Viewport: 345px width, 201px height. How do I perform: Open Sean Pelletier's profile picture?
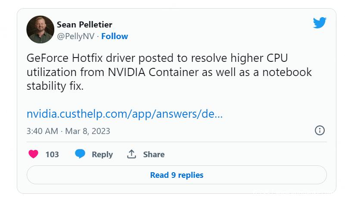40,29
